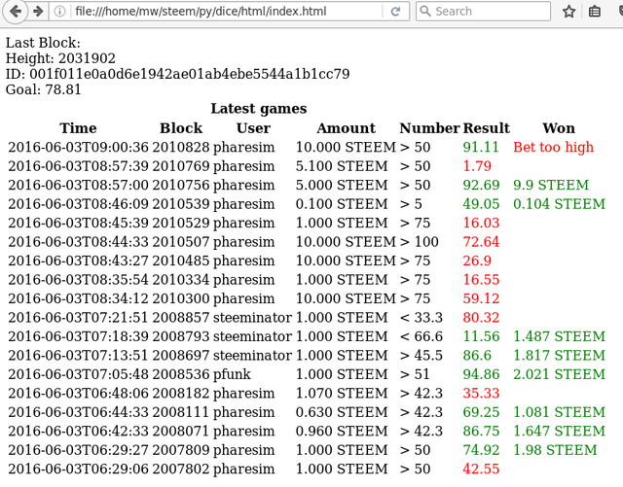Viewport: 623px width, 487px height.
Task: Click the 'Latest games' table caption
Action: (258, 109)
